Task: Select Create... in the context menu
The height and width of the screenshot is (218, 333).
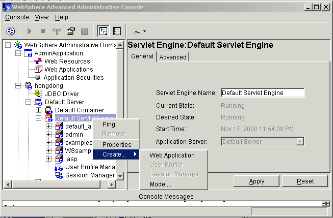Action: coord(116,154)
